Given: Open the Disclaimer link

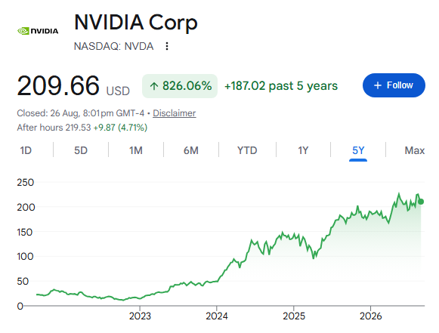Looking at the screenshot, I should [x=174, y=113].
